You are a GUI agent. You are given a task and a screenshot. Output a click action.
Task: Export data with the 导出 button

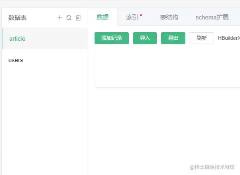(173, 38)
